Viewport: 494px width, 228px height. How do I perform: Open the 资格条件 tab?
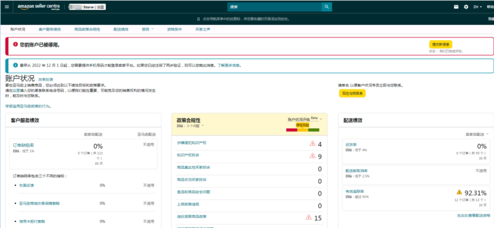coord(175,29)
